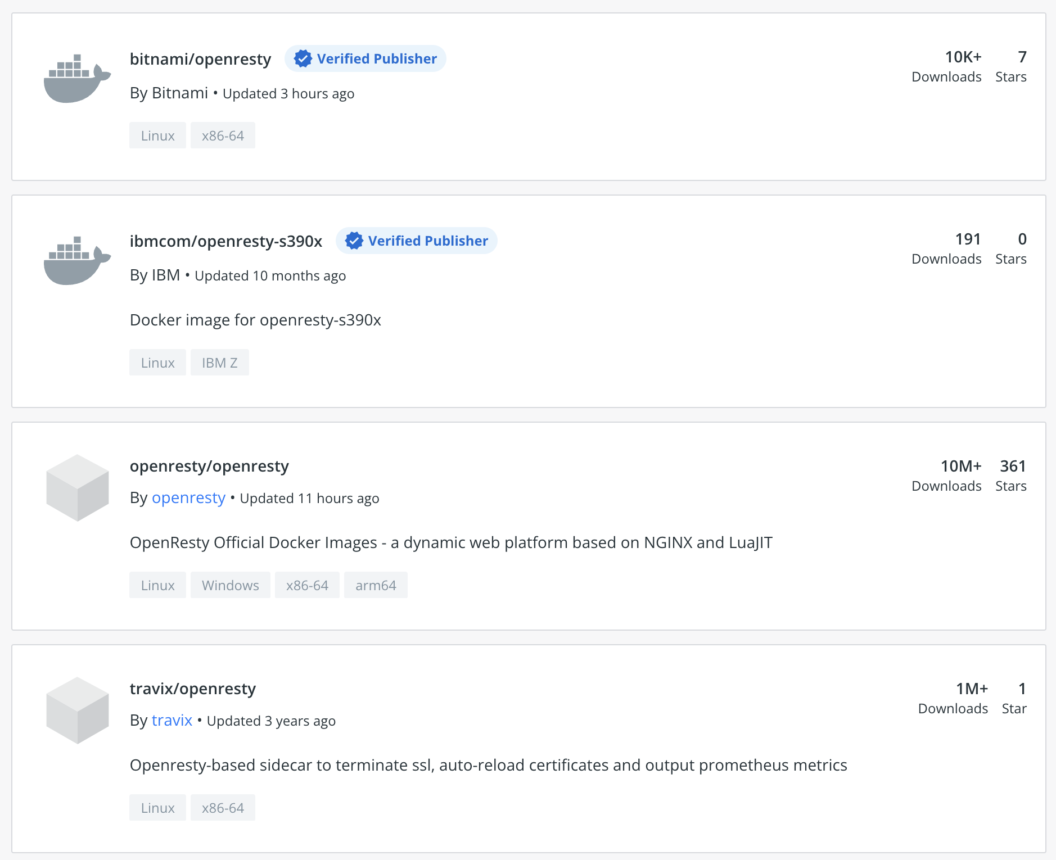This screenshot has height=860, width=1056.
Task: Click the 10K+ Downloads count for bitnami
Action: (x=963, y=57)
